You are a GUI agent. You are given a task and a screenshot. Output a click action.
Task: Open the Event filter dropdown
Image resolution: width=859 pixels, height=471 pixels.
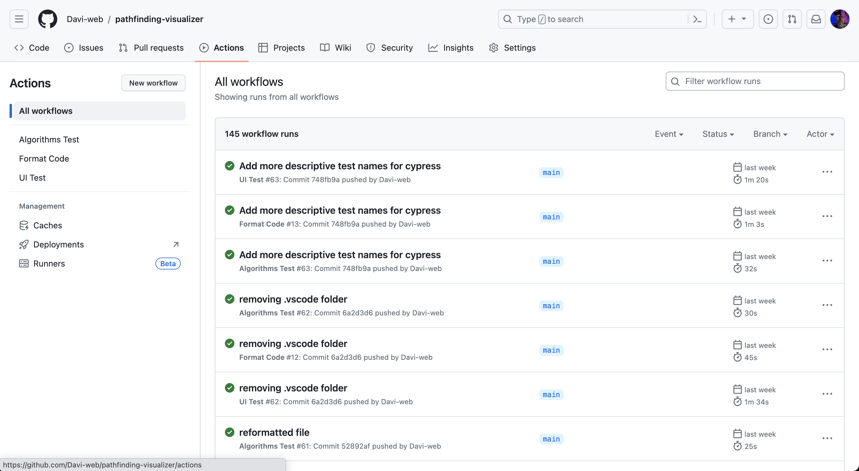click(x=669, y=134)
